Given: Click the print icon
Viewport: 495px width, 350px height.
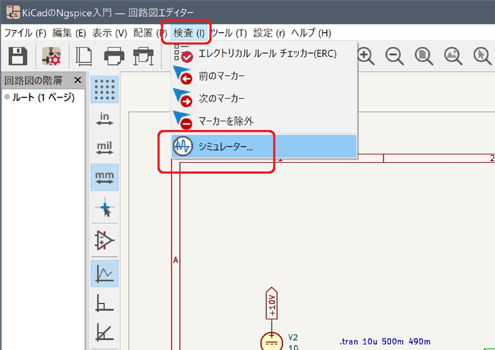Looking at the screenshot, I should (114, 56).
